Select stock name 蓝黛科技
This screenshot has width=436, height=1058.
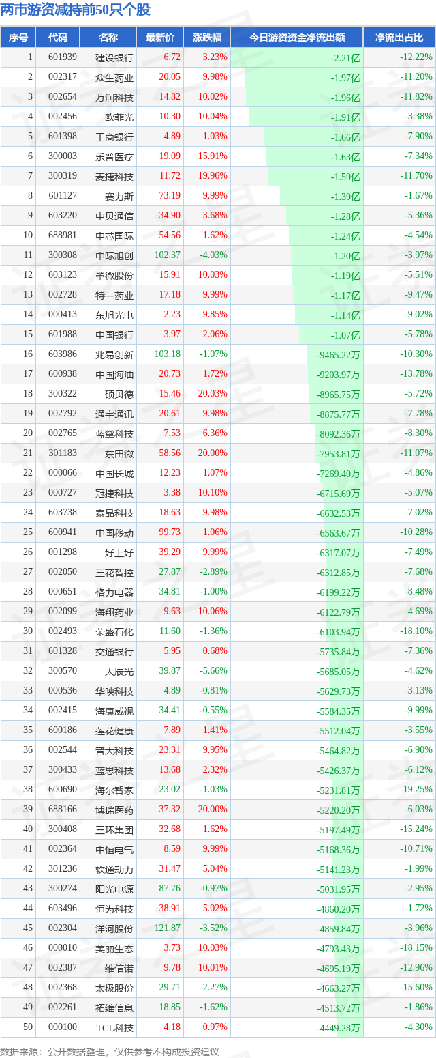114,434
